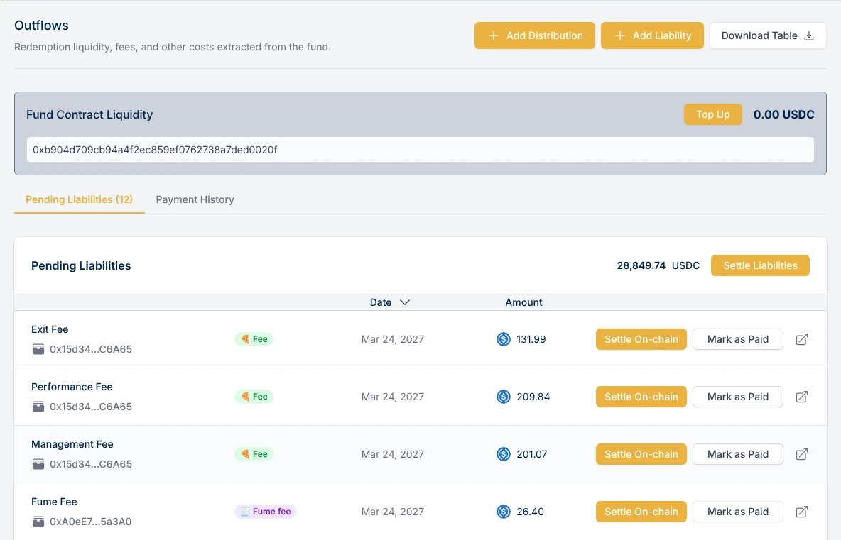
Task: Click Management Fee row title
Action: coord(72,444)
